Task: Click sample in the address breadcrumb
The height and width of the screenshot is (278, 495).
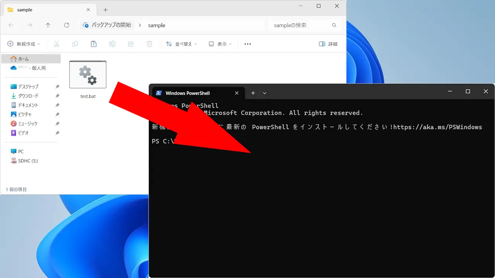Action: (157, 25)
